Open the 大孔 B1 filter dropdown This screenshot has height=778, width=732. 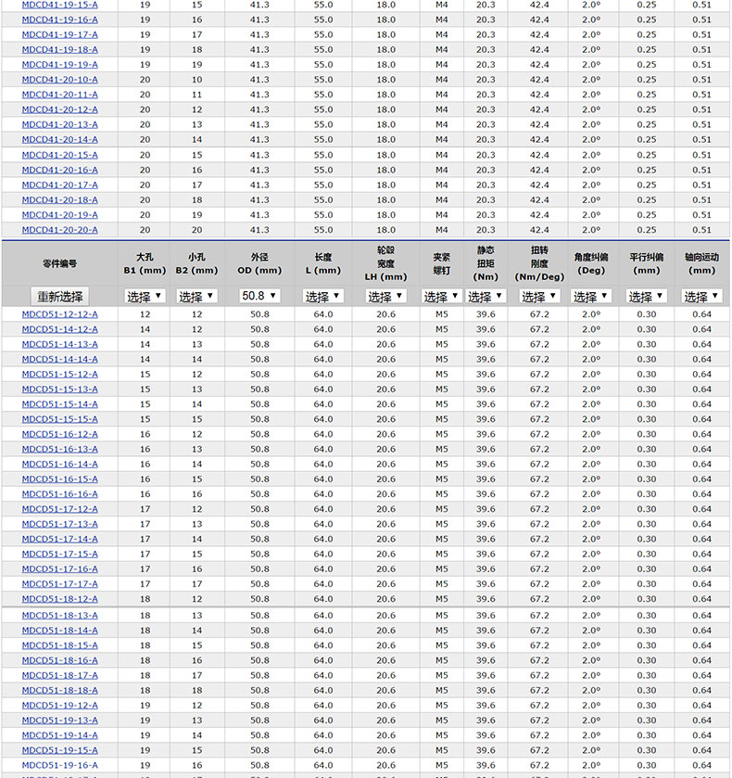point(145,297)
